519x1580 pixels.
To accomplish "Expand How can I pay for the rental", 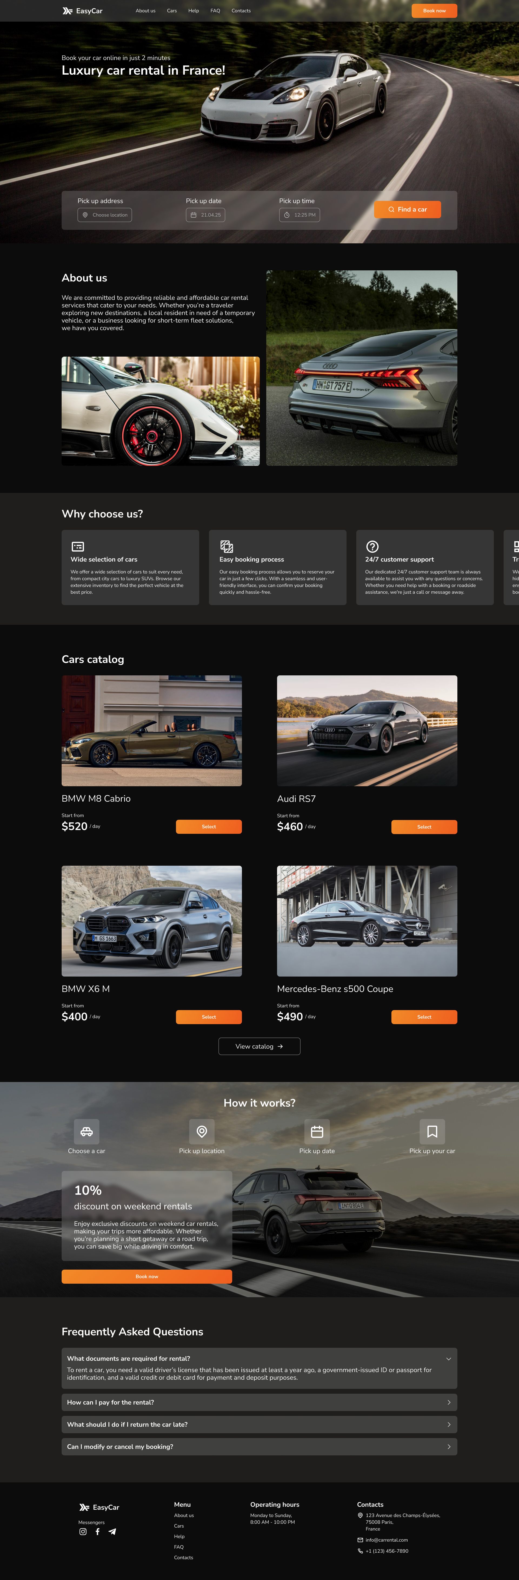I will [259, 1402].
